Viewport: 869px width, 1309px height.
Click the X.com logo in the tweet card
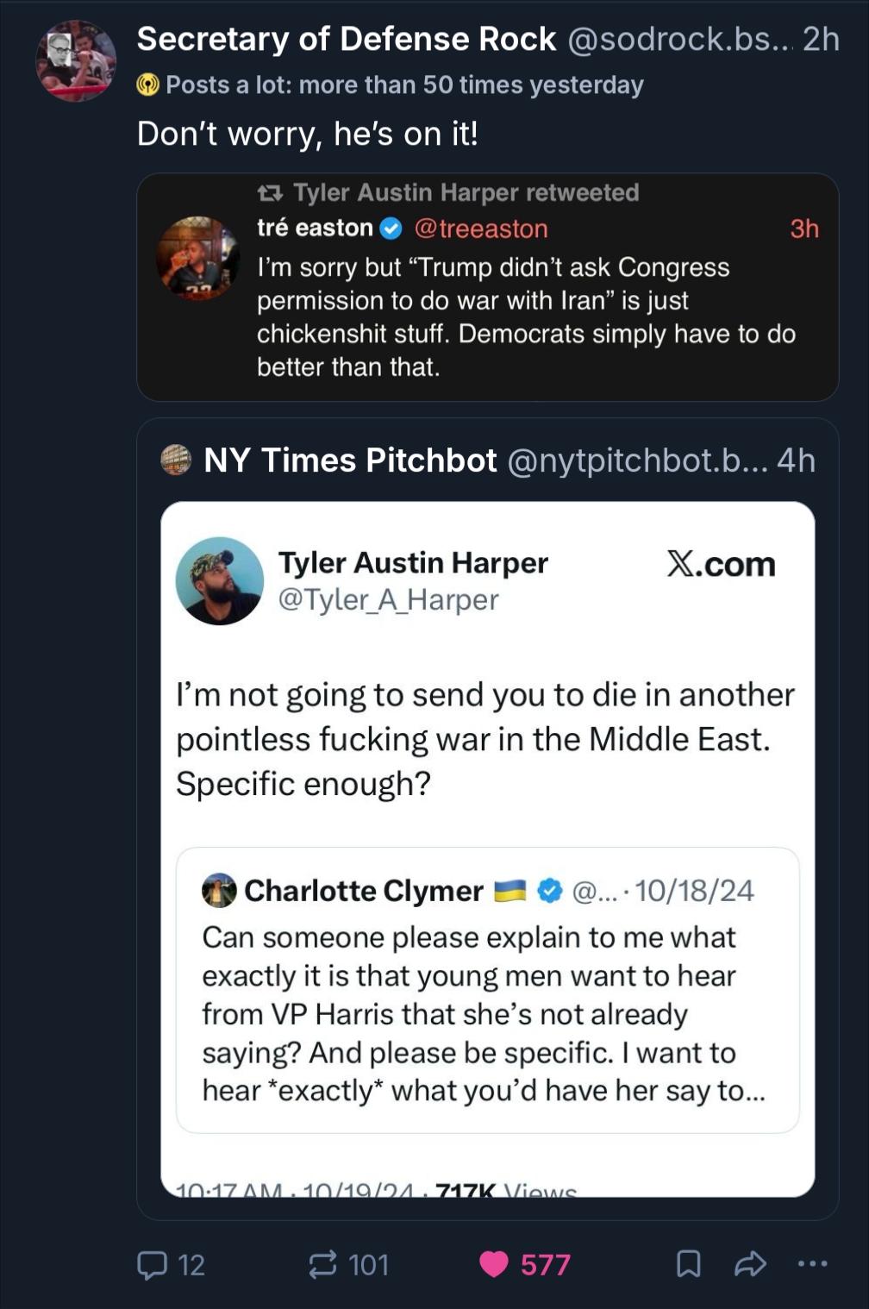721,564
